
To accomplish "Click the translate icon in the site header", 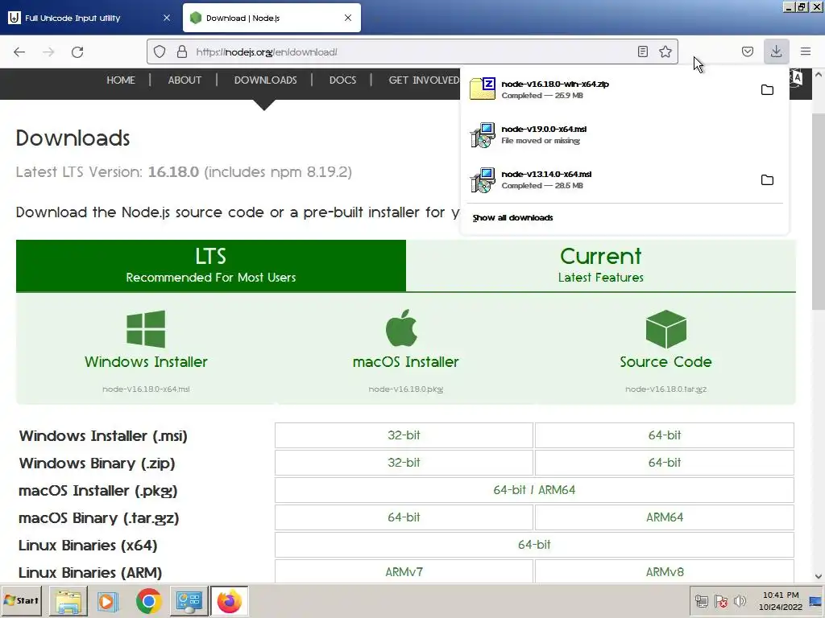I will tap(796, 79).
